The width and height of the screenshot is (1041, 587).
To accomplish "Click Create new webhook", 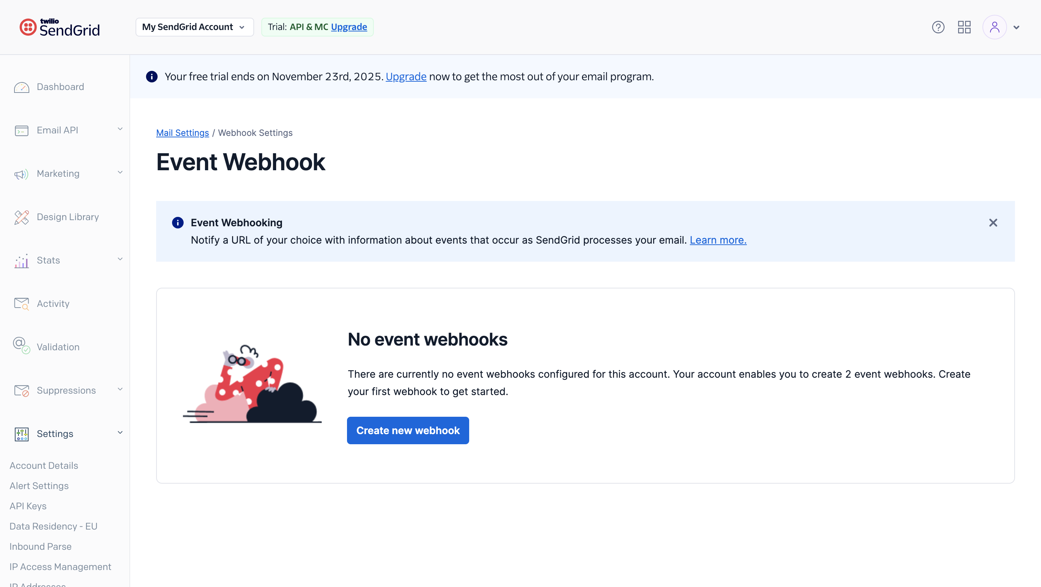I will 407,430.
